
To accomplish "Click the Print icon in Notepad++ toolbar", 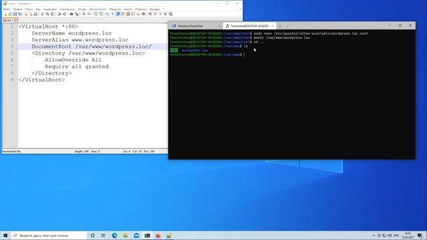I will (x=35, y=14).
